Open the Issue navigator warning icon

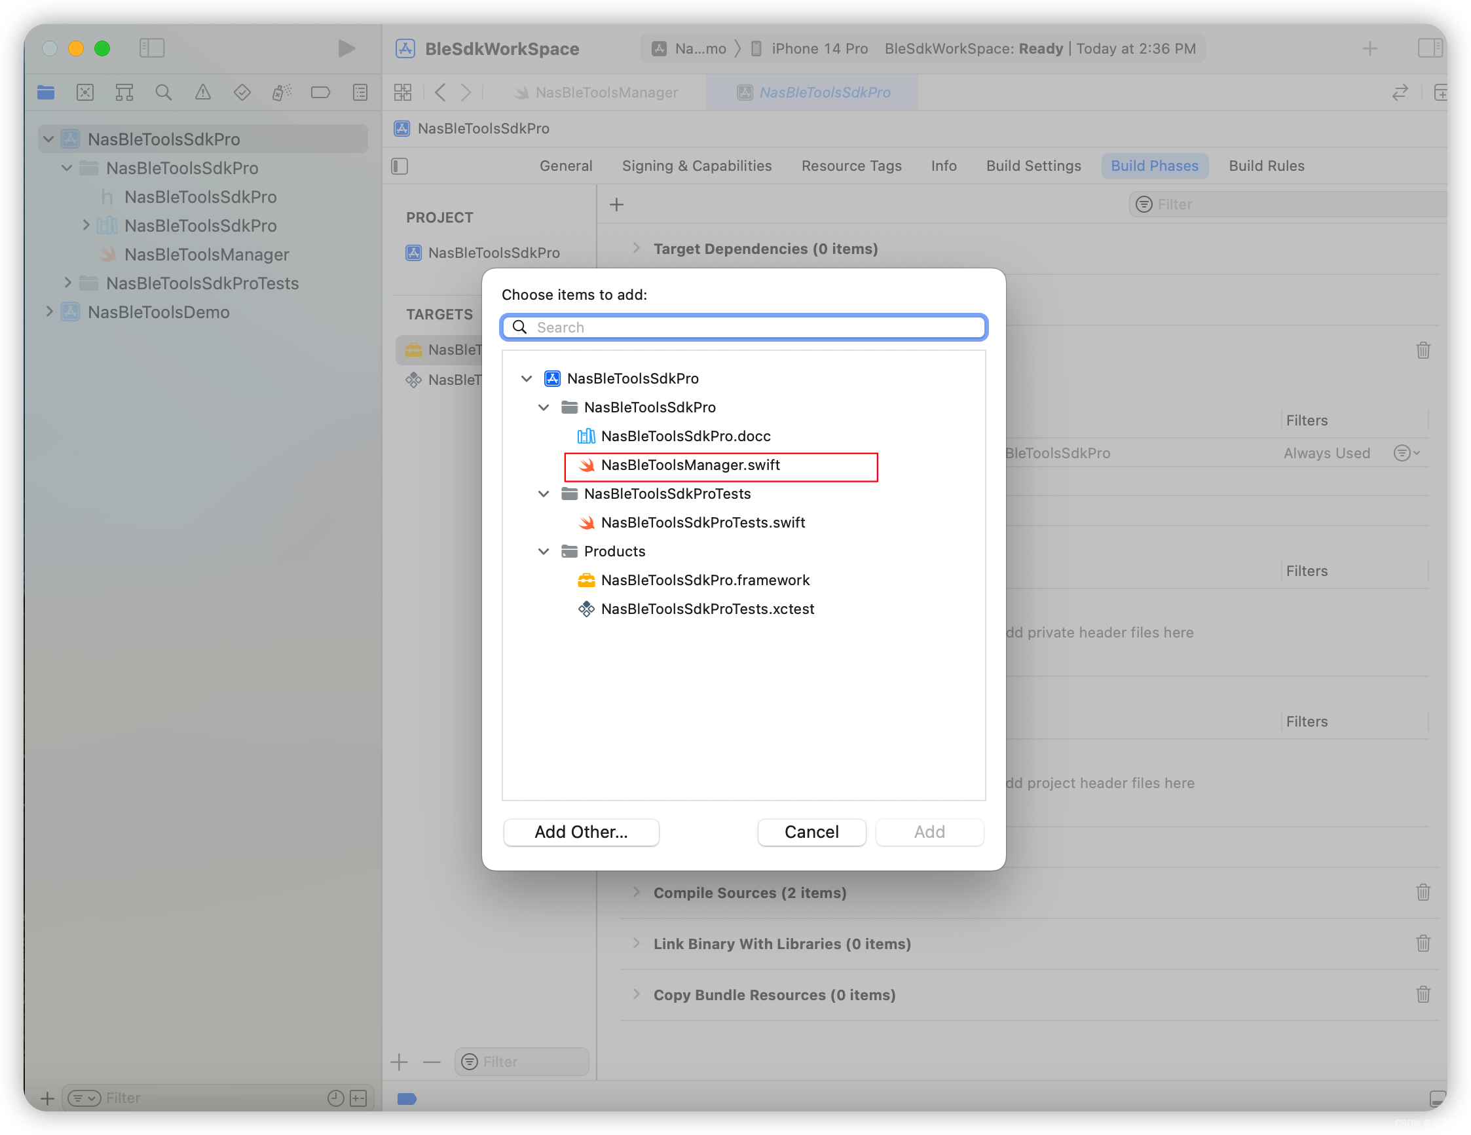[203, 92]
